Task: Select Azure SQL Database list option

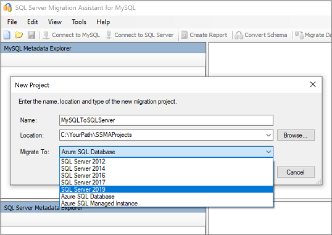Action: 166,197
